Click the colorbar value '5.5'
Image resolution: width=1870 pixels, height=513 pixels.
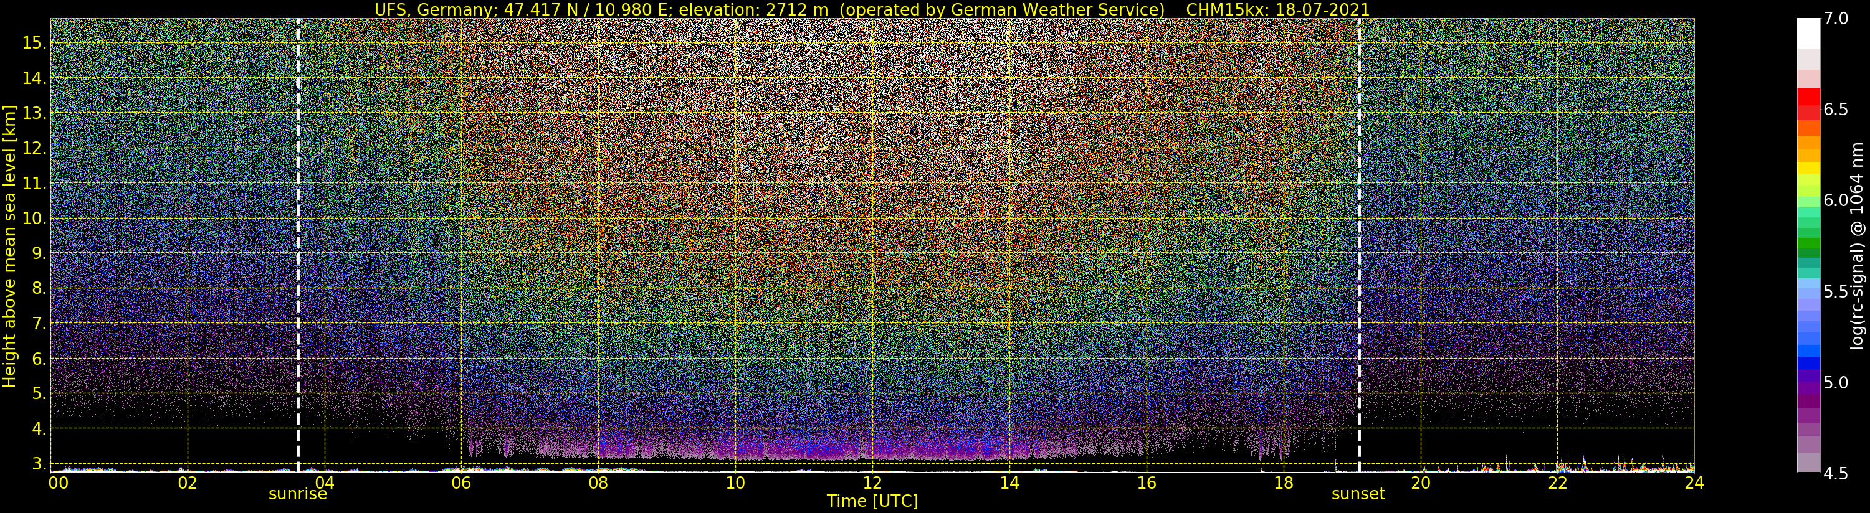coord(1835,292)
